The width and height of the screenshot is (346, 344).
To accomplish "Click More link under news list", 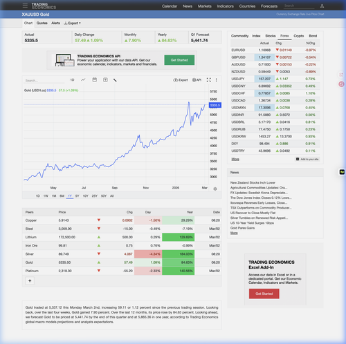I will (234, 233).
